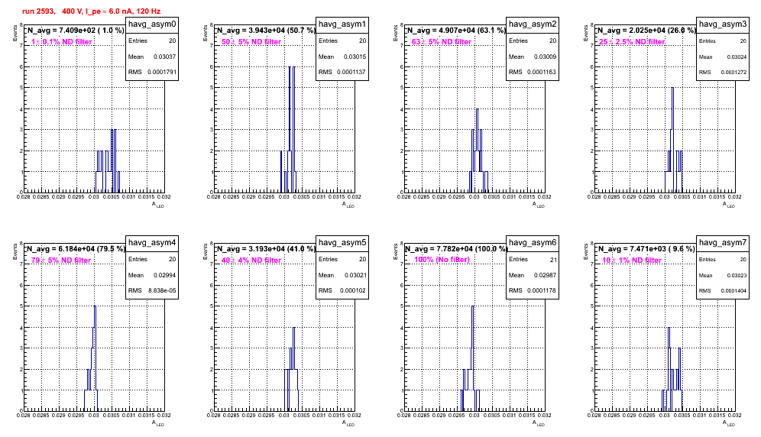This screenshot has height=437, width=761.
Task: Select the RMS 0.0001137 stats entry
Action: click(342, 72)
